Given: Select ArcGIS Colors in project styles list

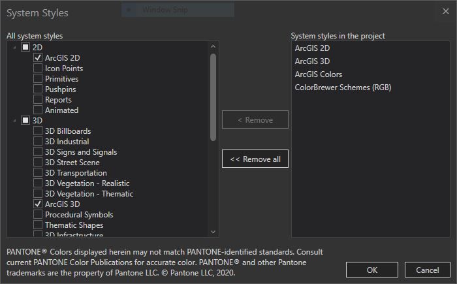Looking at the screenshot, I should [319, 74].
